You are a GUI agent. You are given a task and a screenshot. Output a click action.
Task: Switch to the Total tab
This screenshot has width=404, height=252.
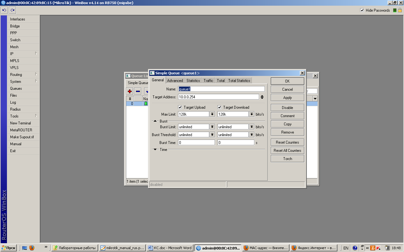pyautogui.click(x=221, y=81)
